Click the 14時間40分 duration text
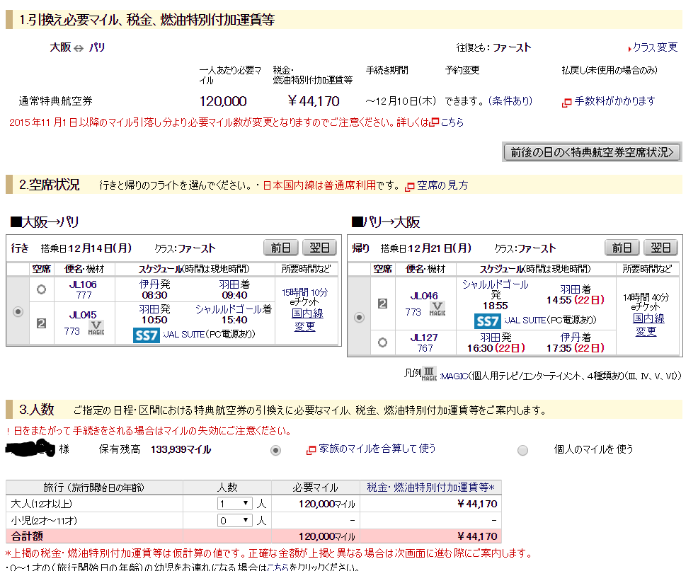 pyautogui.click(x=646, y=297)
